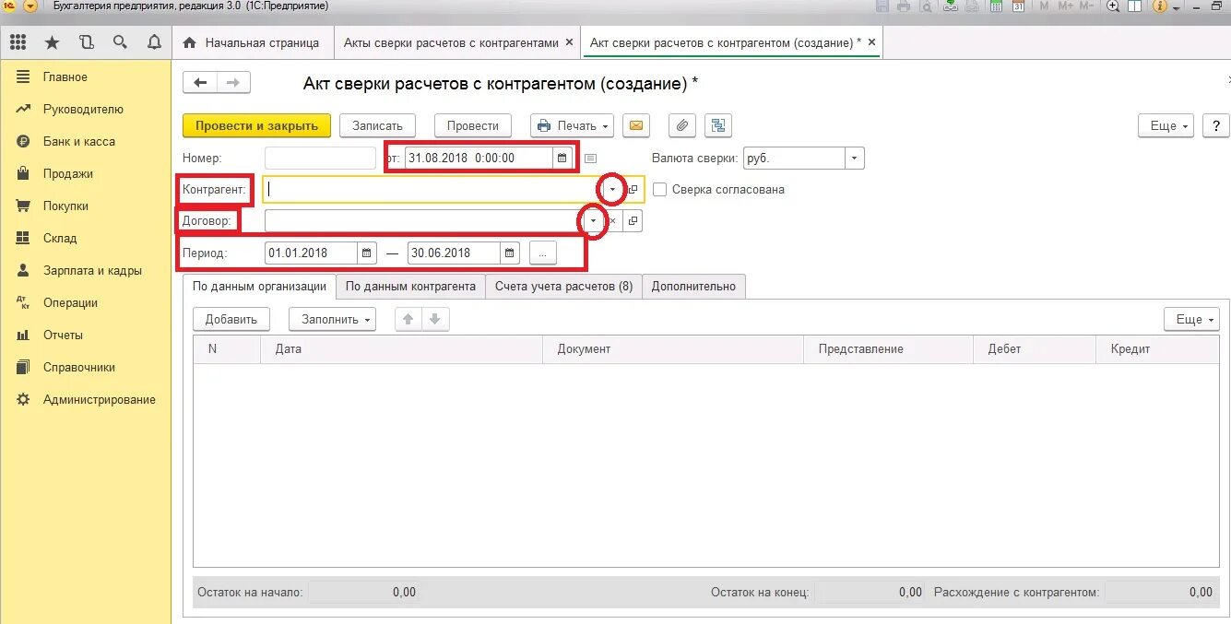Open calendar for period end 30.06.2018

(x=510, y=253)
